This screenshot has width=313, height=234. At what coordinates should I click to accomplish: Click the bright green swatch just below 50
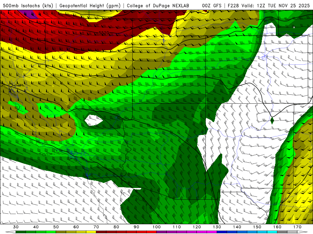coord(51,232)
